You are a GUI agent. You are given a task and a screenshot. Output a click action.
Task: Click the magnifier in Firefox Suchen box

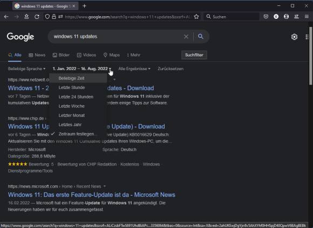[208, 17]
